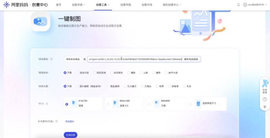Select 活动大促 marketing goal
The image size is (270, 138).
(x=77, y=73)
